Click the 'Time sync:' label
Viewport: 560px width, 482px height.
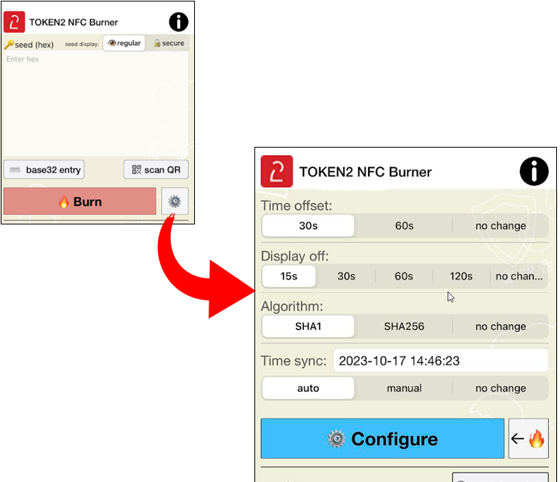294,361
